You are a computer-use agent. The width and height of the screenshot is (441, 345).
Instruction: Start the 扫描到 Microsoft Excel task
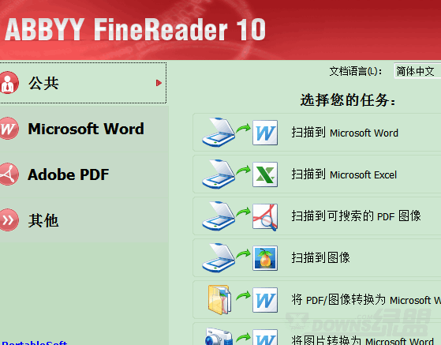[317, 174]
